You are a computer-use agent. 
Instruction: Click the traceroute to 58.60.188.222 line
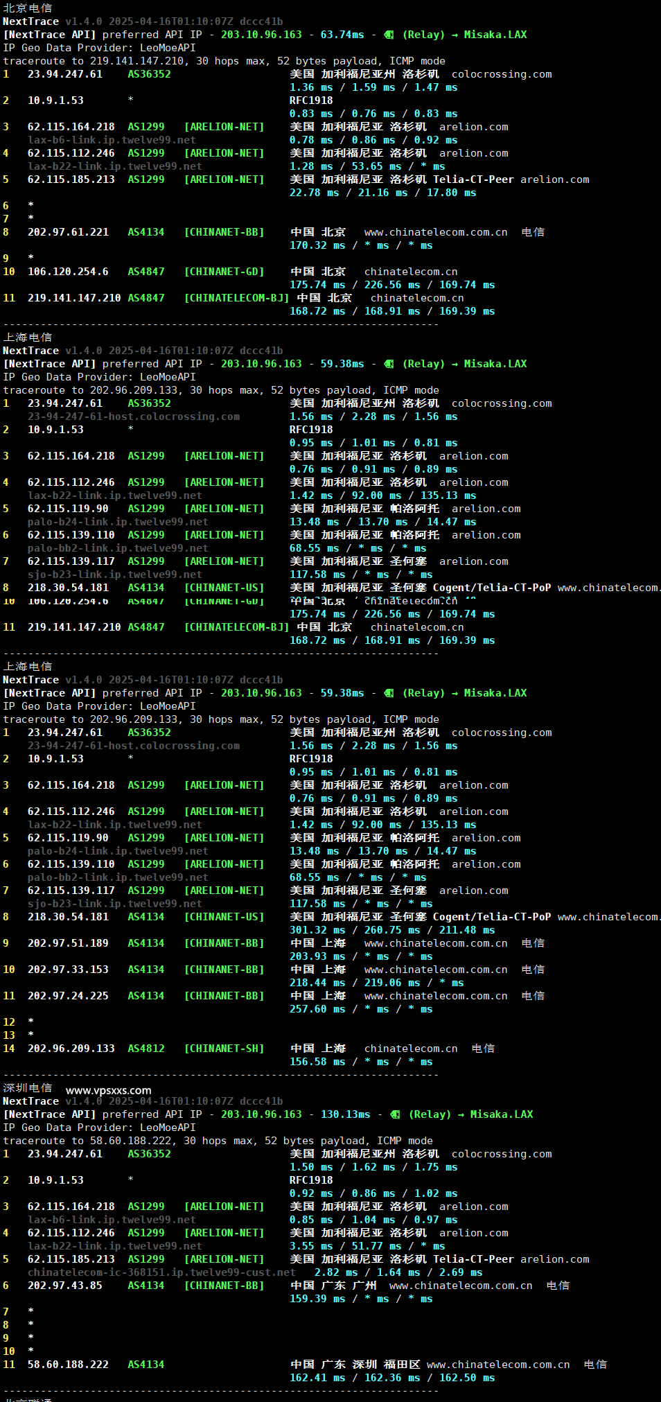click(218, 1141)
